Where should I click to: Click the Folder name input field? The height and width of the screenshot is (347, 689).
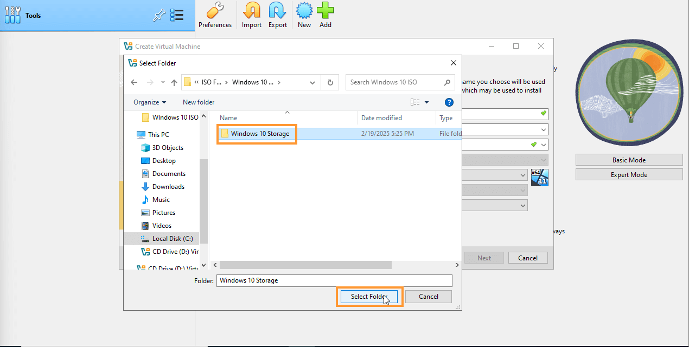(x=334, y=280)
